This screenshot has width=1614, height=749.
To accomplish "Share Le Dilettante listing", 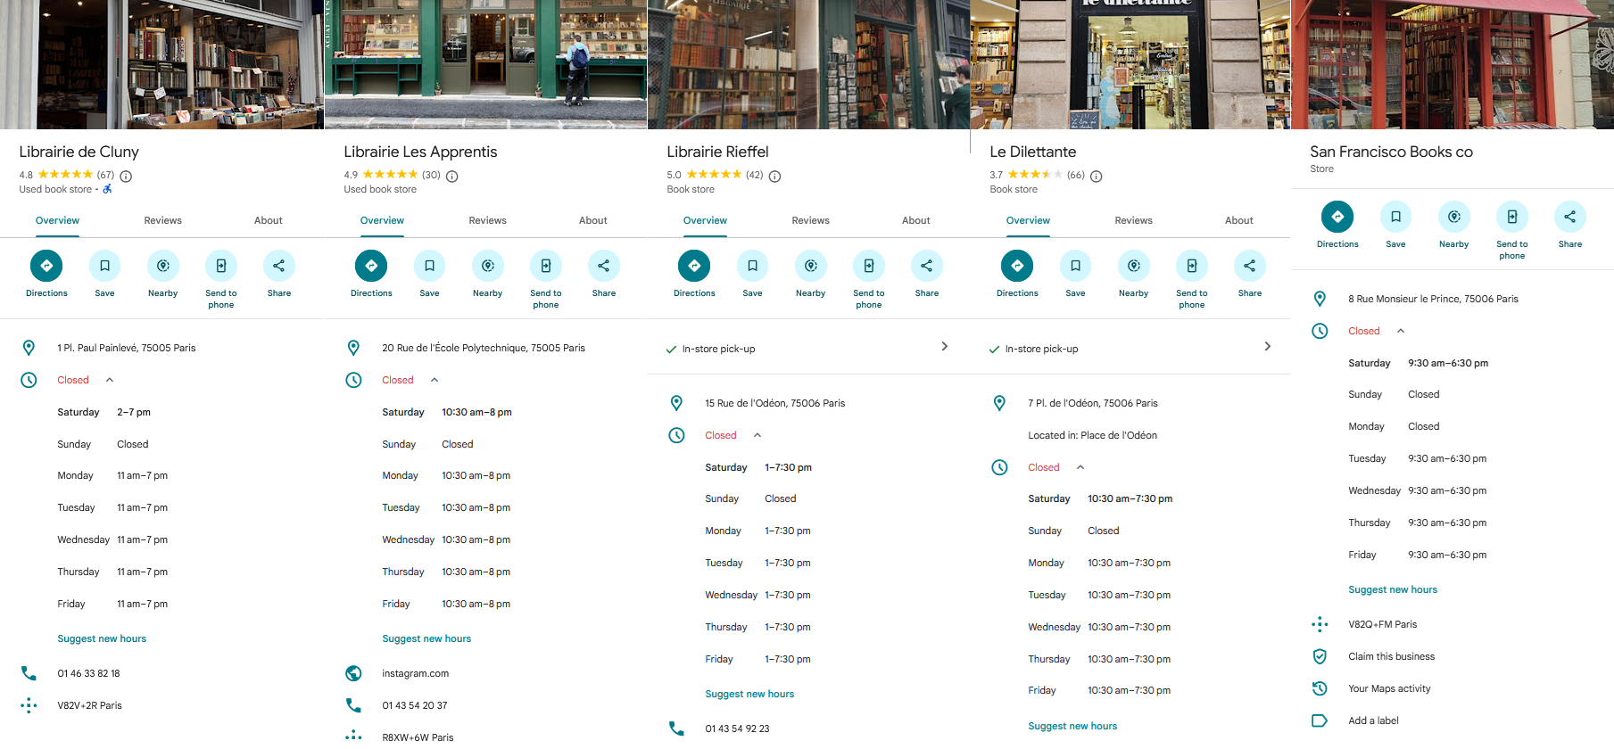I will click(x=1250, y=266).
